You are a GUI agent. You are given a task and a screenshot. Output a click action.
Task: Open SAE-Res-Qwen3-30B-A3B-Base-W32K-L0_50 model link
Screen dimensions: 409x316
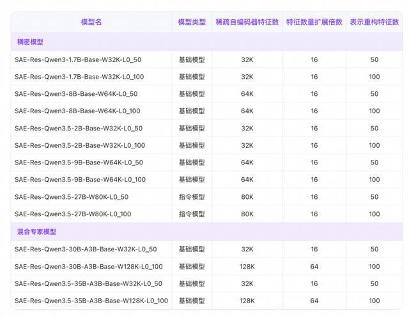coord(86,249)
